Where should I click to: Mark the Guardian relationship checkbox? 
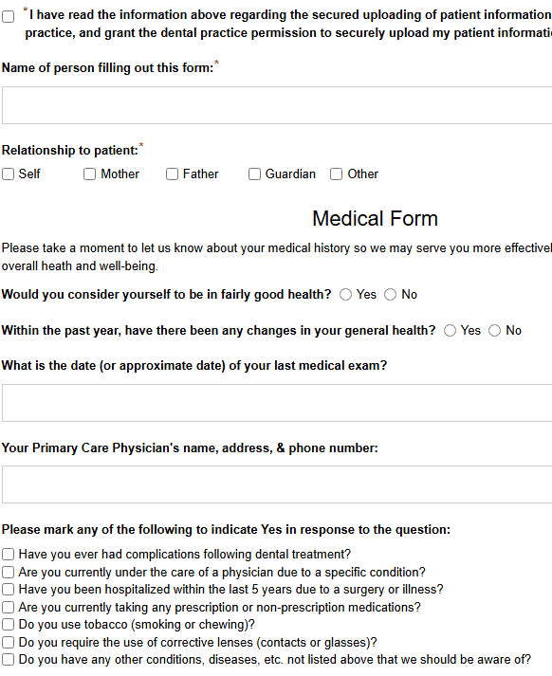pos(254,174)
